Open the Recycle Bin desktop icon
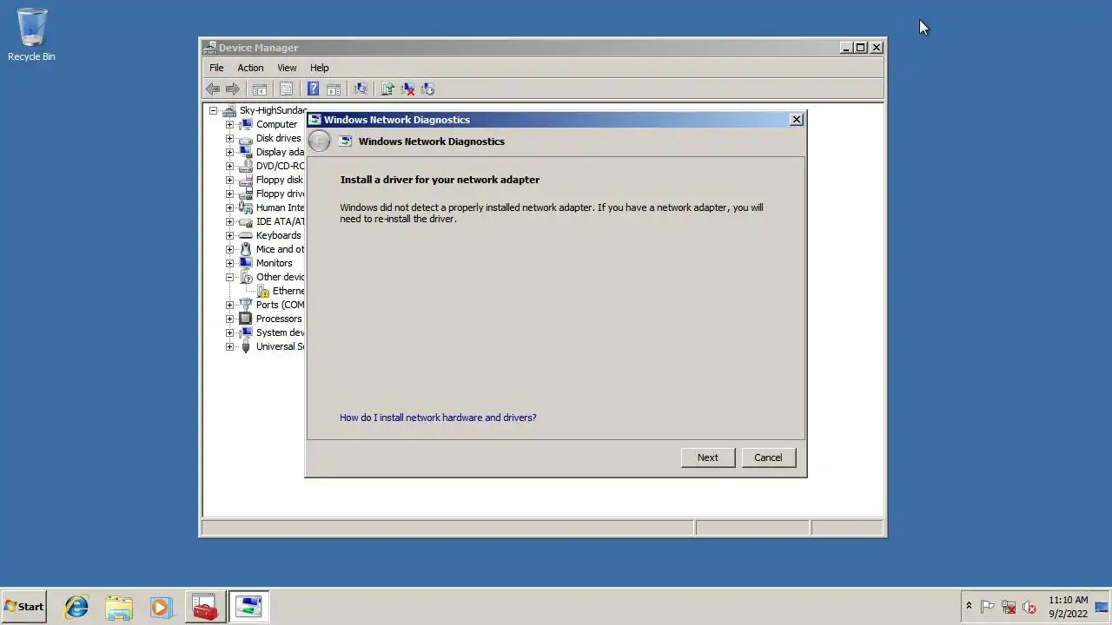1112x625 pixels. 31,35
